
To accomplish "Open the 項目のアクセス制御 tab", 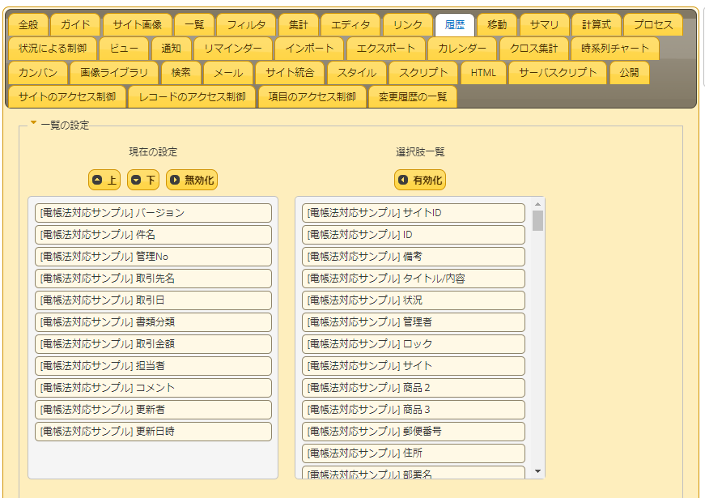I will (x=312, y=96).
